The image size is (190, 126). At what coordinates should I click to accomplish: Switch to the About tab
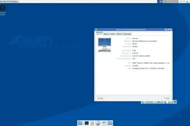(106, 34)
